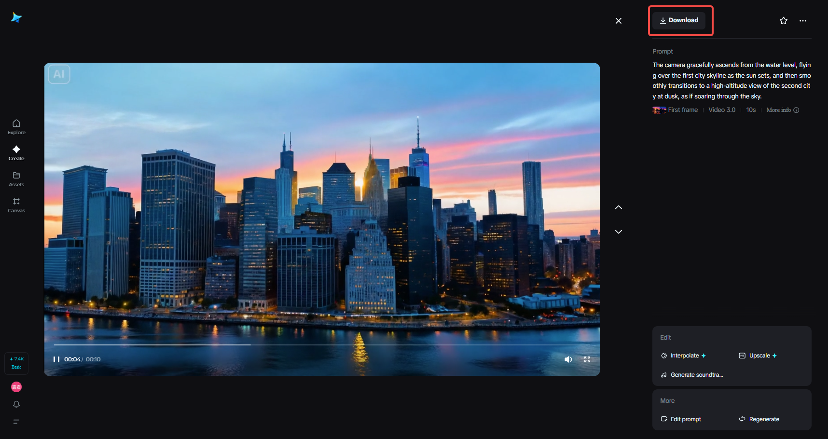This screenshot has width=828, height=439.
Task: Go to the Create section
Action: [16, 153]
